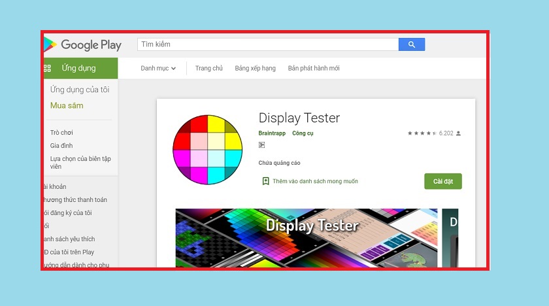The height and width of the screenshot is (306, 549).
Task: Expand the Danh mục dropdown
Action: [x=158, y=68]
